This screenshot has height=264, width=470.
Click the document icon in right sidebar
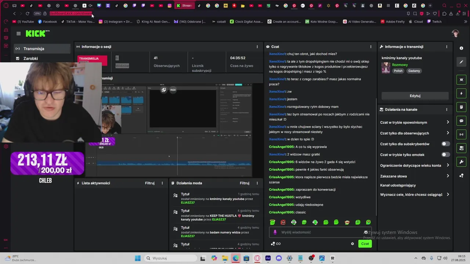point(461,107)
